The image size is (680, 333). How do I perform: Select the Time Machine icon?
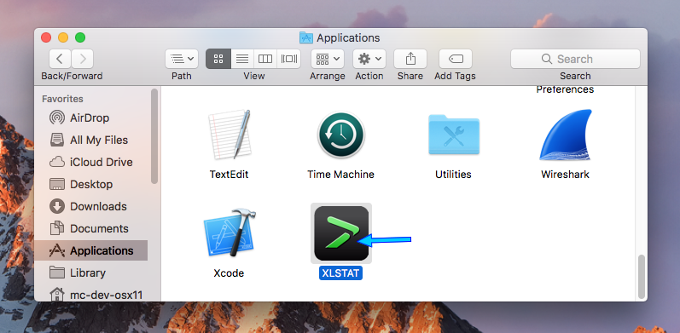(341, 135)
